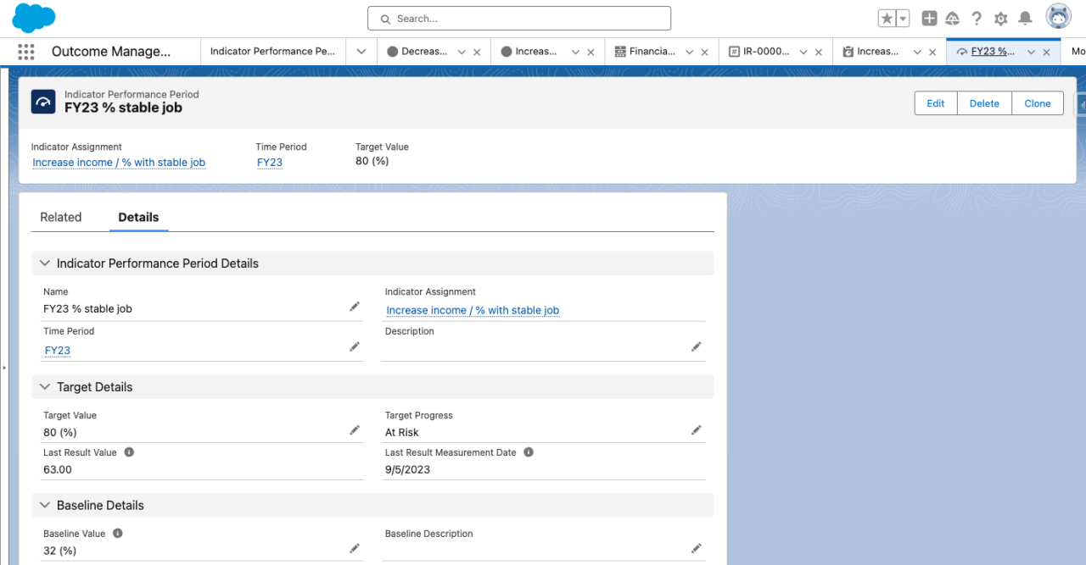Edit the Description pencil icon
This screenshot has width=1086, height=565.
click(x=697, y=346)
